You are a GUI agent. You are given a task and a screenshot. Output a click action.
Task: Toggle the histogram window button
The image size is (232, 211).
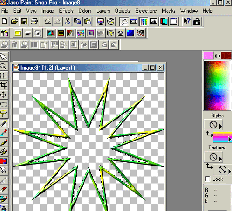[154, 21]
